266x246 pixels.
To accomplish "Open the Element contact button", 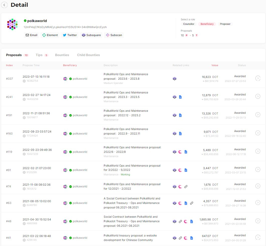I will click(x=50, y=35).
